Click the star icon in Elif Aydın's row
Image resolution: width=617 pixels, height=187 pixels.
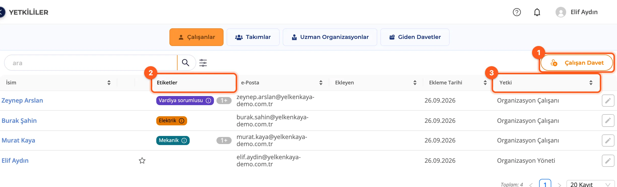(x=142, y=160)
